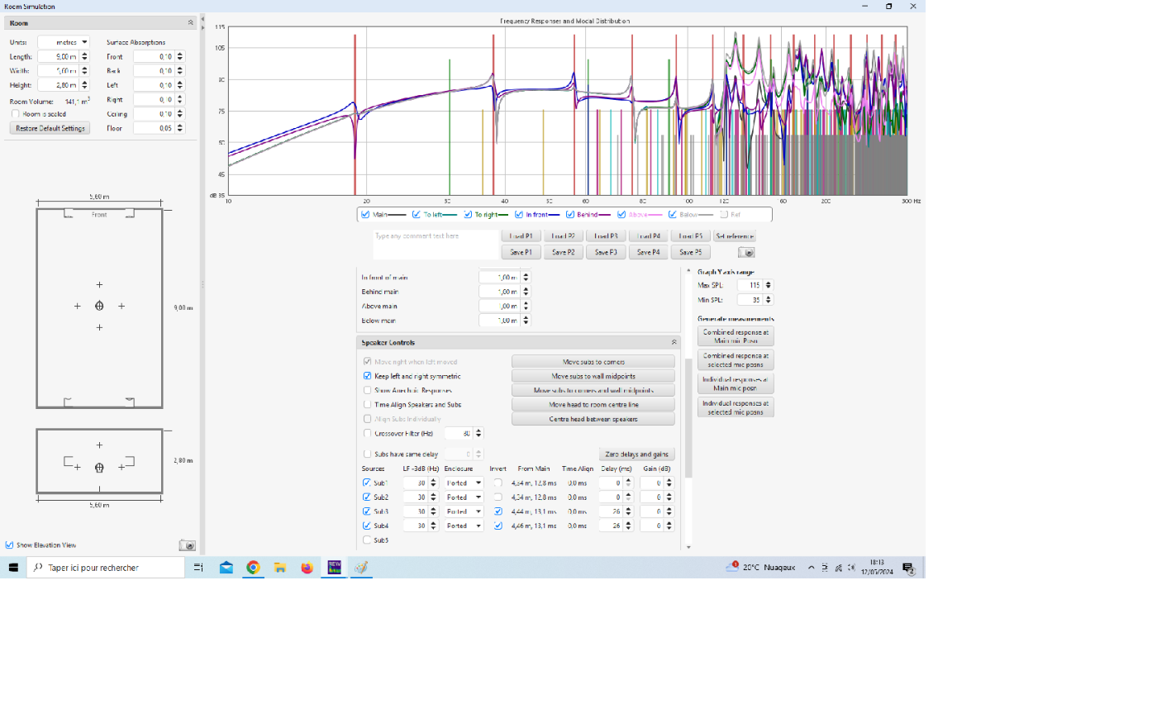Capture room layout with the camera icon
This screenshot has height=723, width=1157.
tap(188, 545)
